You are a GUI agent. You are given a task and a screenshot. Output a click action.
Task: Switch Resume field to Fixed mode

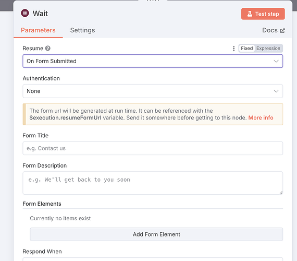[x=246, y=49]
